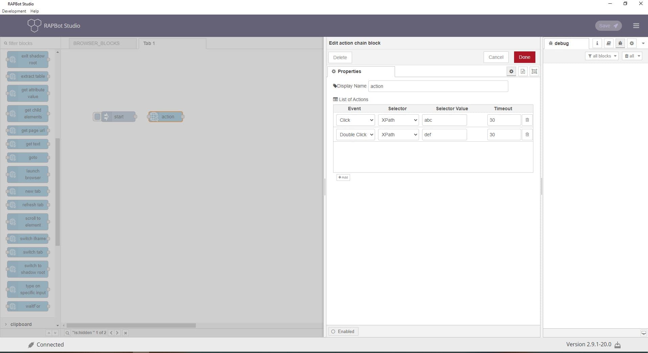
Task: Collapse all palette categories
Action: point(49,333)
